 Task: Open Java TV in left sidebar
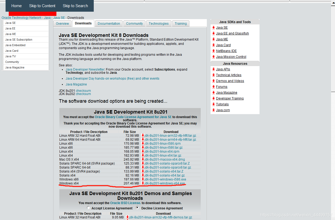tap(26, 56)
